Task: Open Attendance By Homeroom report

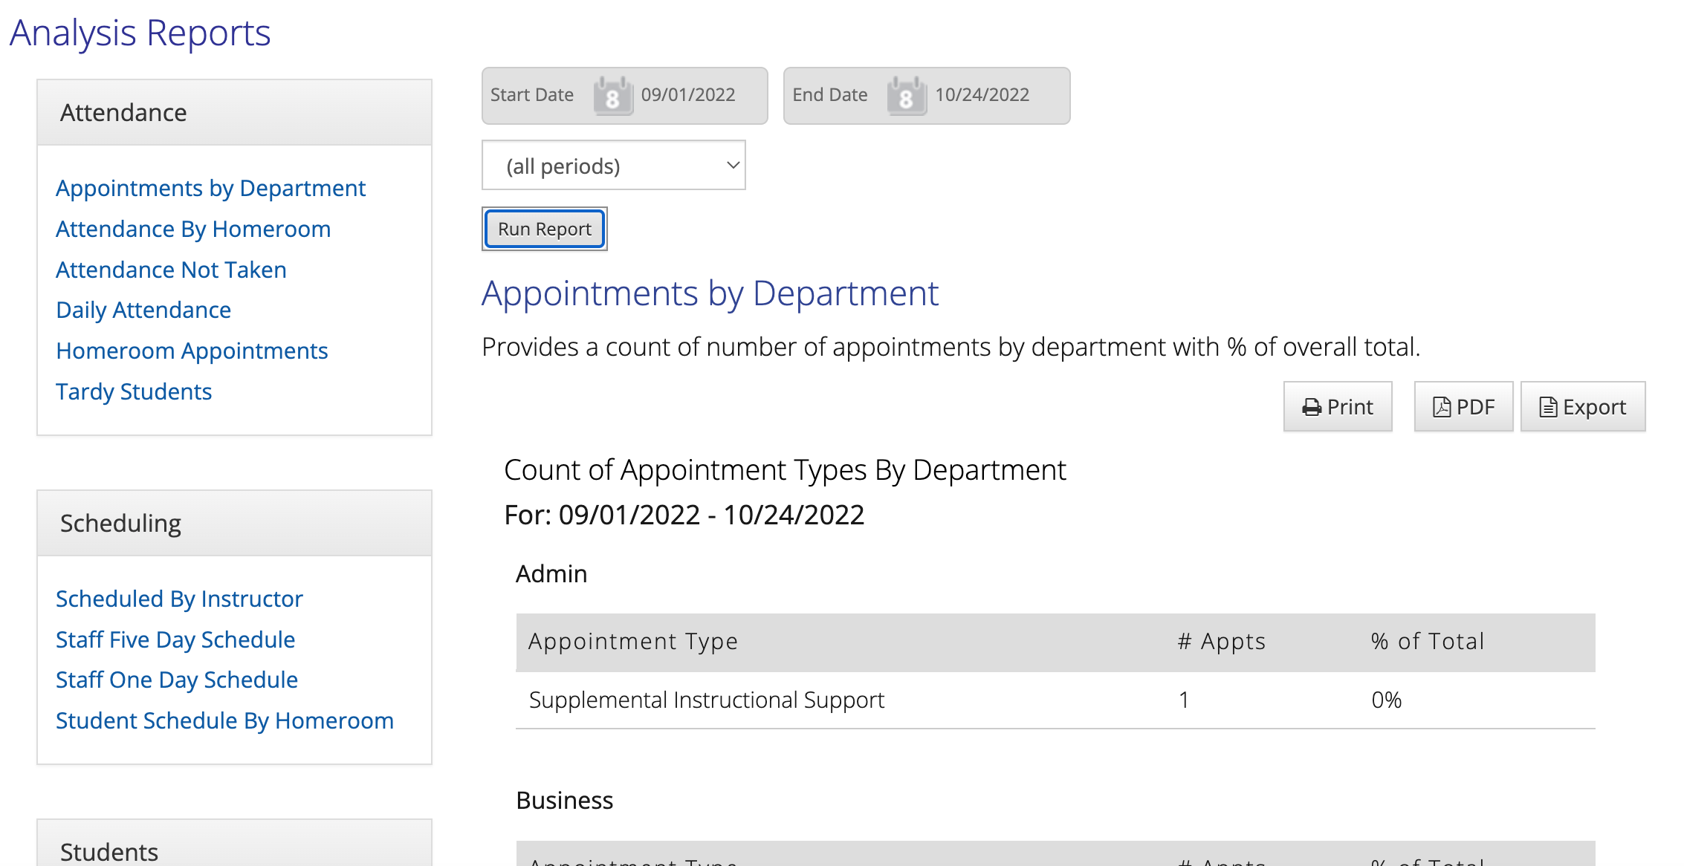Action: [193, 229]
